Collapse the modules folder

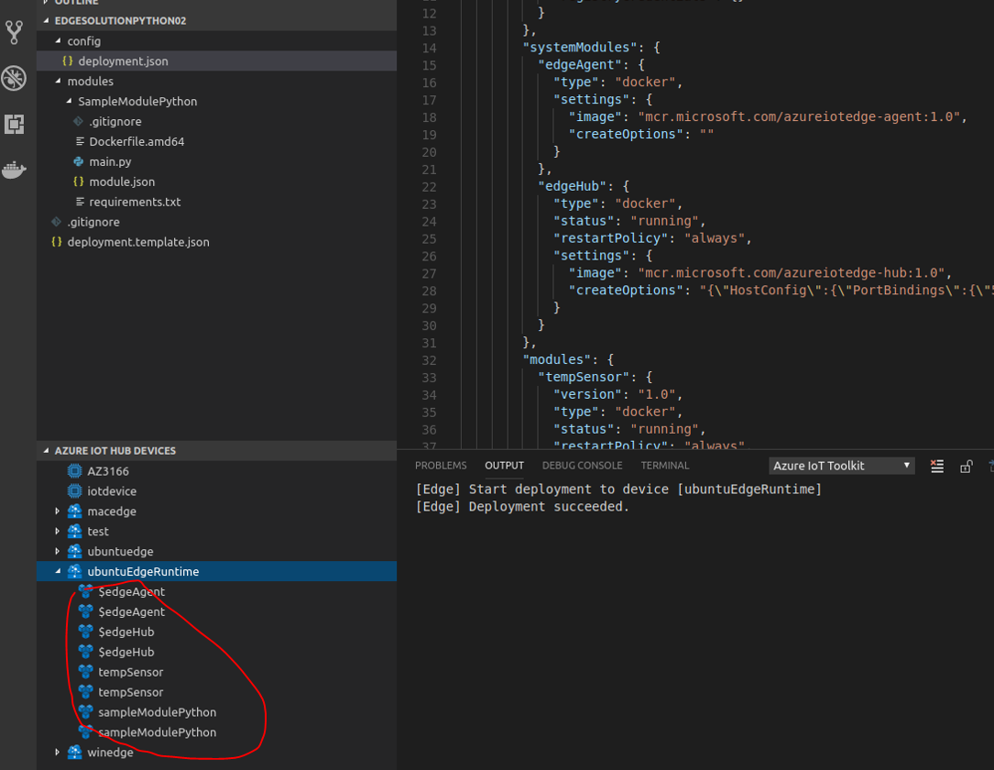tap(59, 82)
